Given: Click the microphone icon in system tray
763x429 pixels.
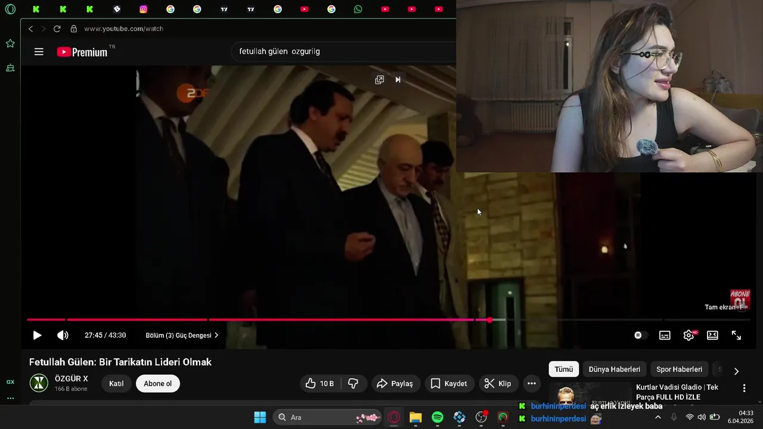Looking at the screenshot, I should (674, 417).
